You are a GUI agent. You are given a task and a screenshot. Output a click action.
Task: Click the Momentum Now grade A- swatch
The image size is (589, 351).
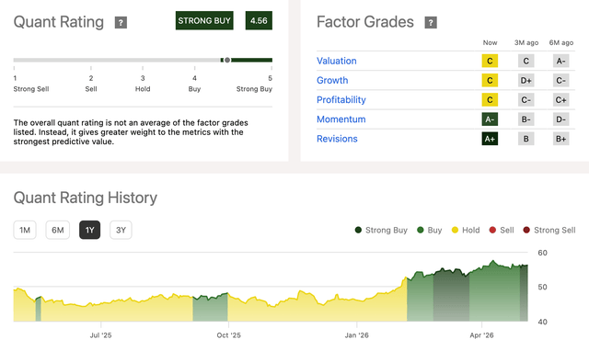(x=490, y=119)
